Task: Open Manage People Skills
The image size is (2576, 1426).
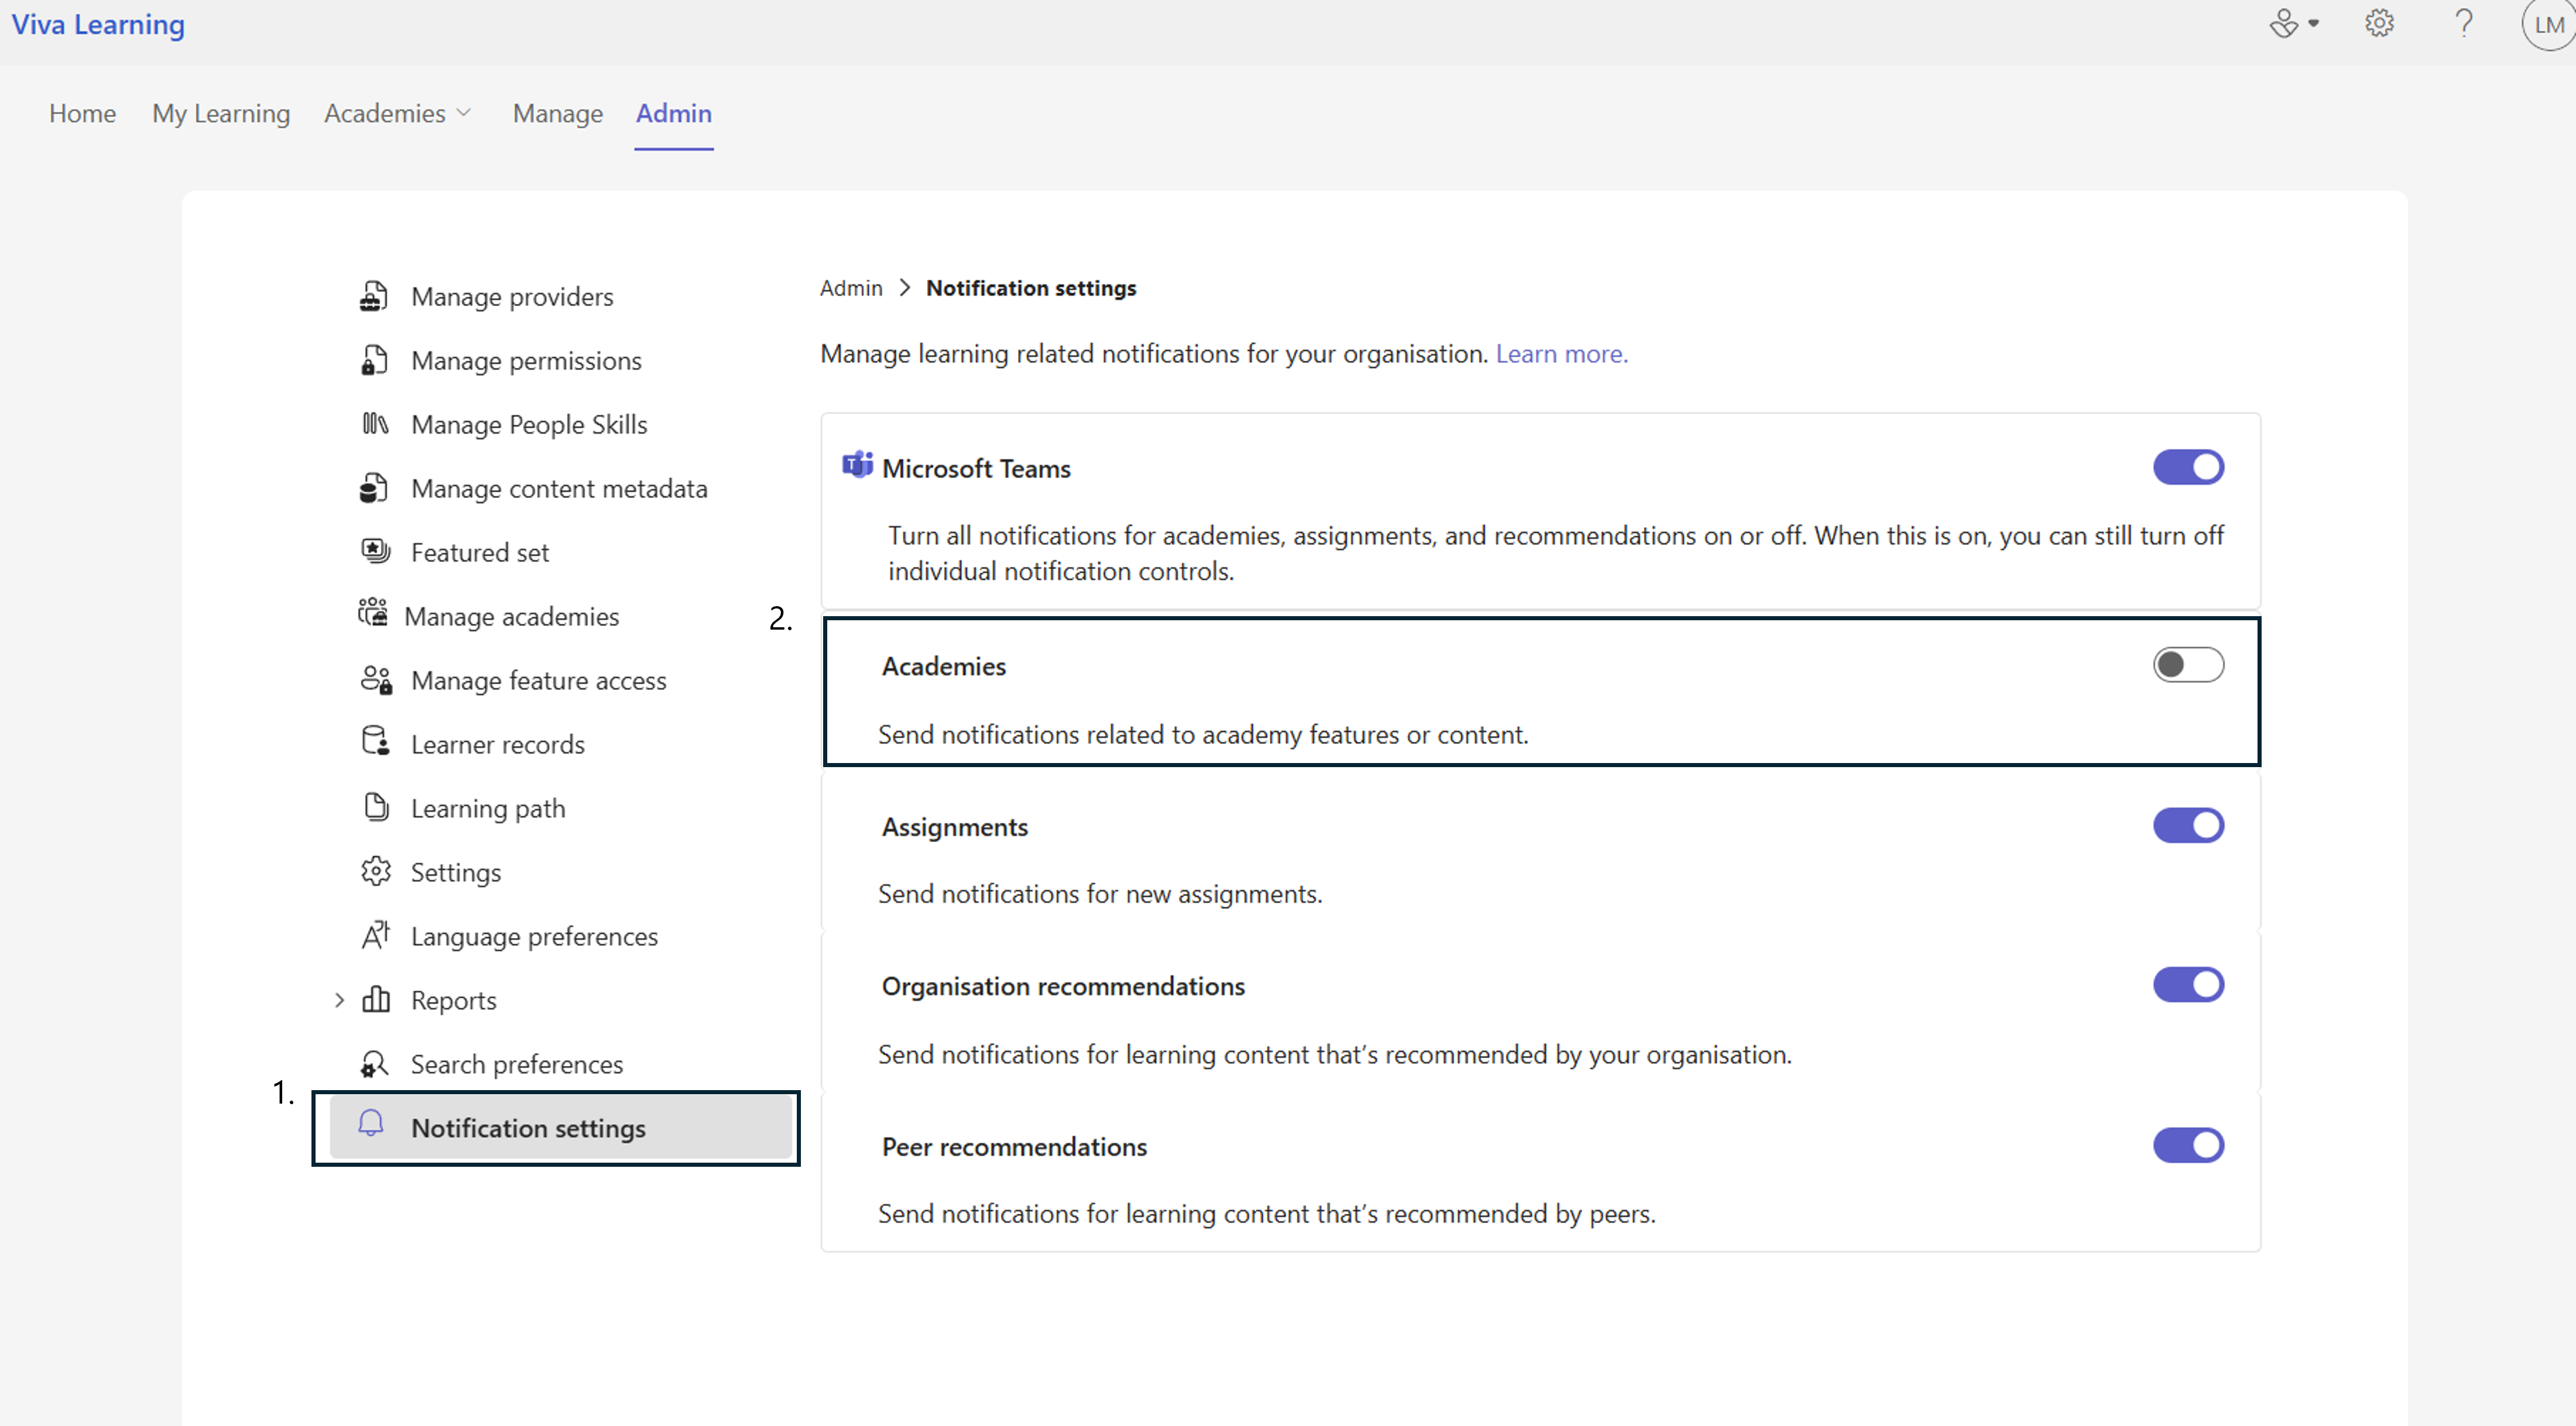Action: coord(529,424)
